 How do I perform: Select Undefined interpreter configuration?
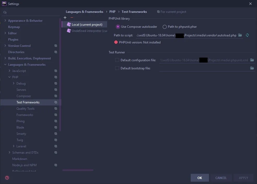85,31
